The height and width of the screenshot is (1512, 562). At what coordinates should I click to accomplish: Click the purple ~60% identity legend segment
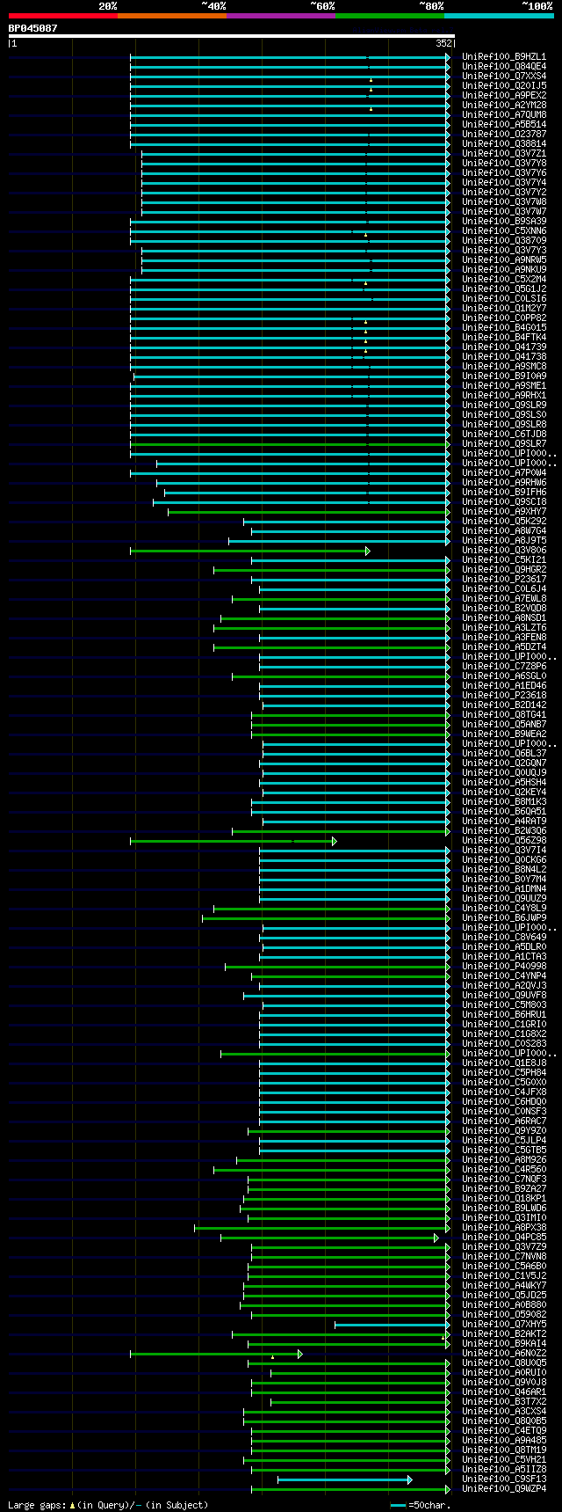[281, 15]
